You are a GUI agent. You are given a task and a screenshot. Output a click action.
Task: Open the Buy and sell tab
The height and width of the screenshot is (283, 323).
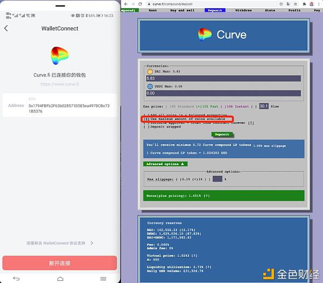(182, 10)
